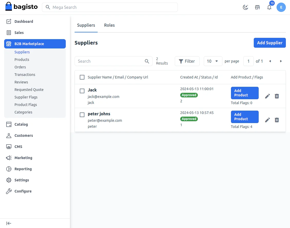Open the dark mode toggle icon
The width and height of the screenshot is (290, 228).
245,7
